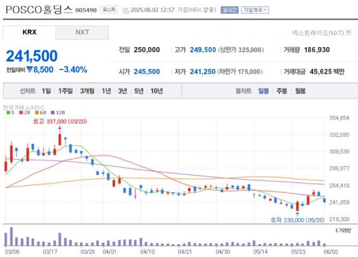Click the stock code 005490
Viewport: 358px width, 257px height.
[86, 10]
